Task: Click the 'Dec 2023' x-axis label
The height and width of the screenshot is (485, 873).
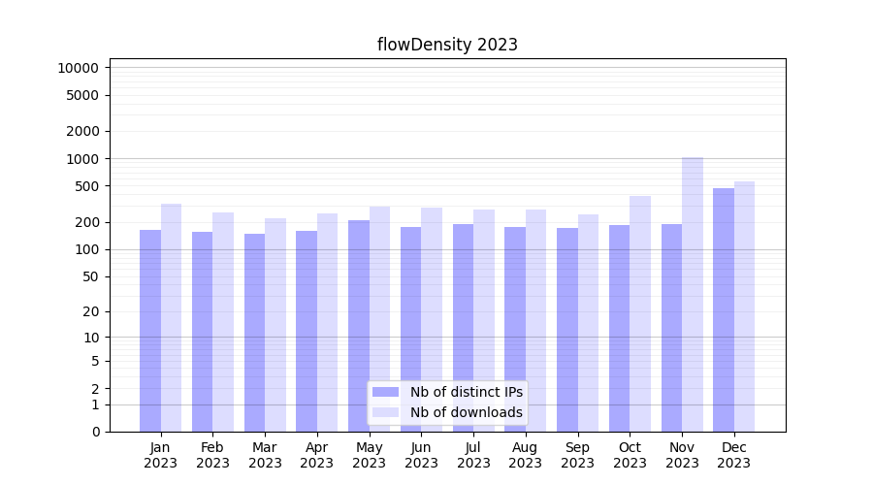Action: coord(734,455)
